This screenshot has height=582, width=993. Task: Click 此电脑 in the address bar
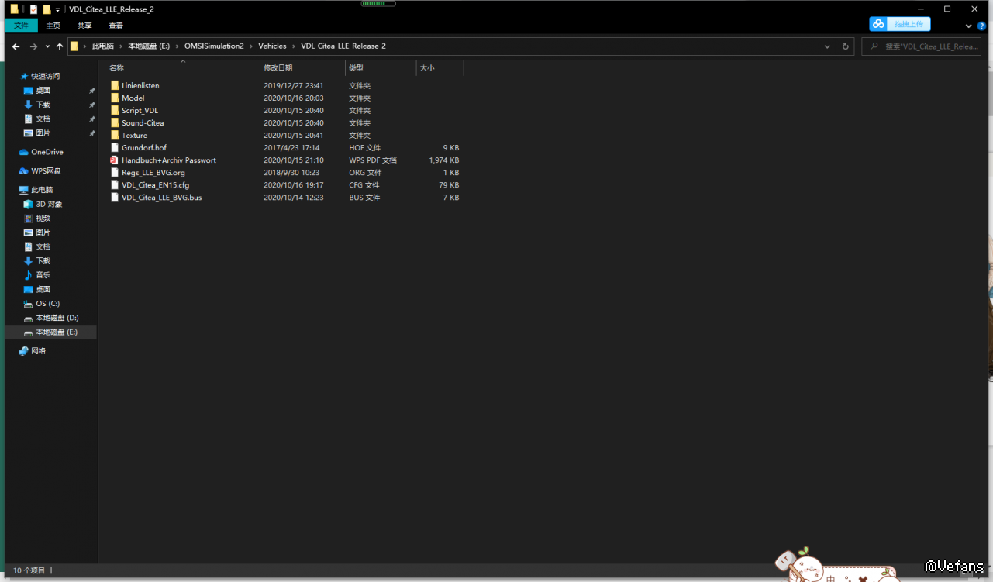point(102,46)
